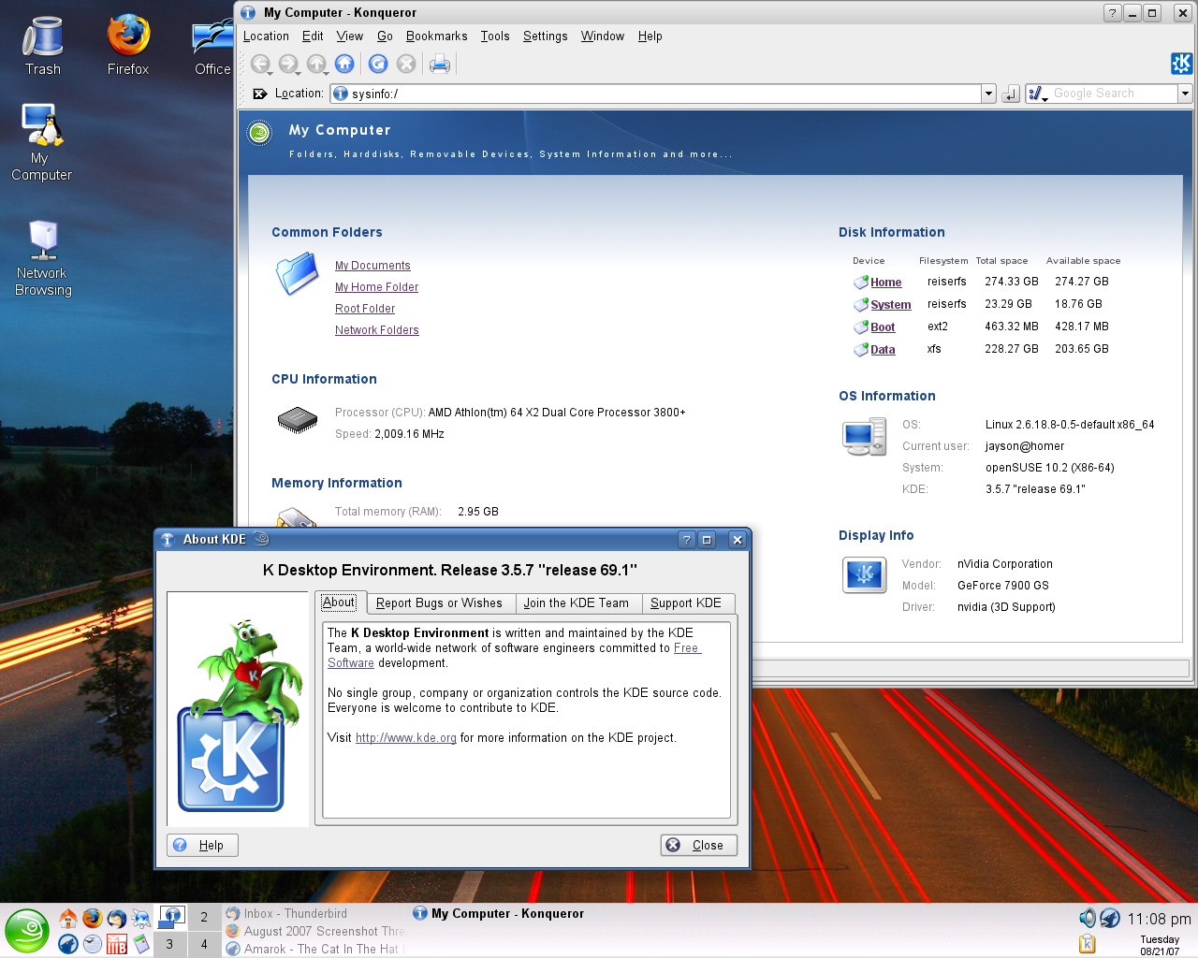The image size is (1198, 958).
Task: Open the openSUSE green start menu
Action: [27, 932]
